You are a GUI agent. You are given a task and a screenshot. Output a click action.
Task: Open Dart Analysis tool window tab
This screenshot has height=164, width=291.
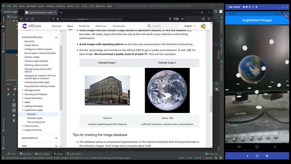click(42, 154)
